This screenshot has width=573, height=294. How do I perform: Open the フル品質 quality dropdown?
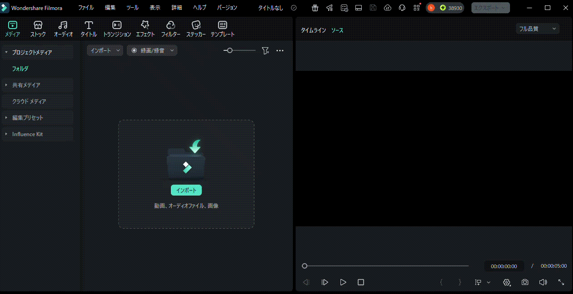point(537,29)
